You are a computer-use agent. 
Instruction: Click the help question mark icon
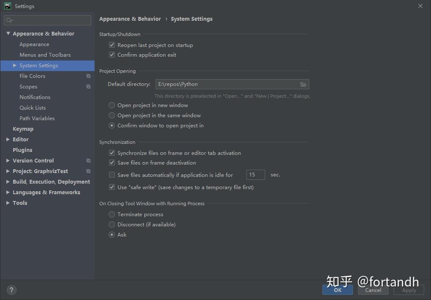pos(11,290)
